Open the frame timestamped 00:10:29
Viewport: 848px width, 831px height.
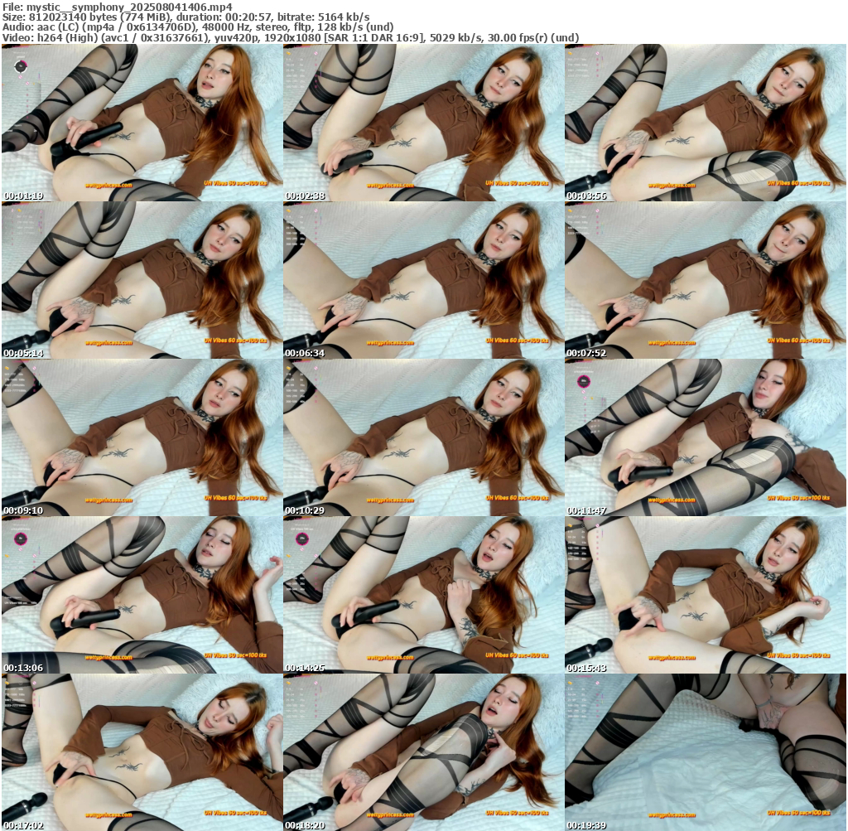pos(423,437)
